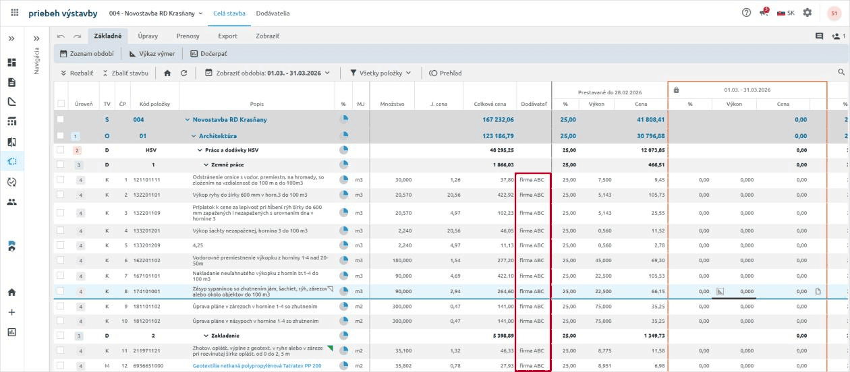The height and width of the screenshot is (372, 850).
Task: Open the comments icon top right
Action: click(x=819, y=36)
